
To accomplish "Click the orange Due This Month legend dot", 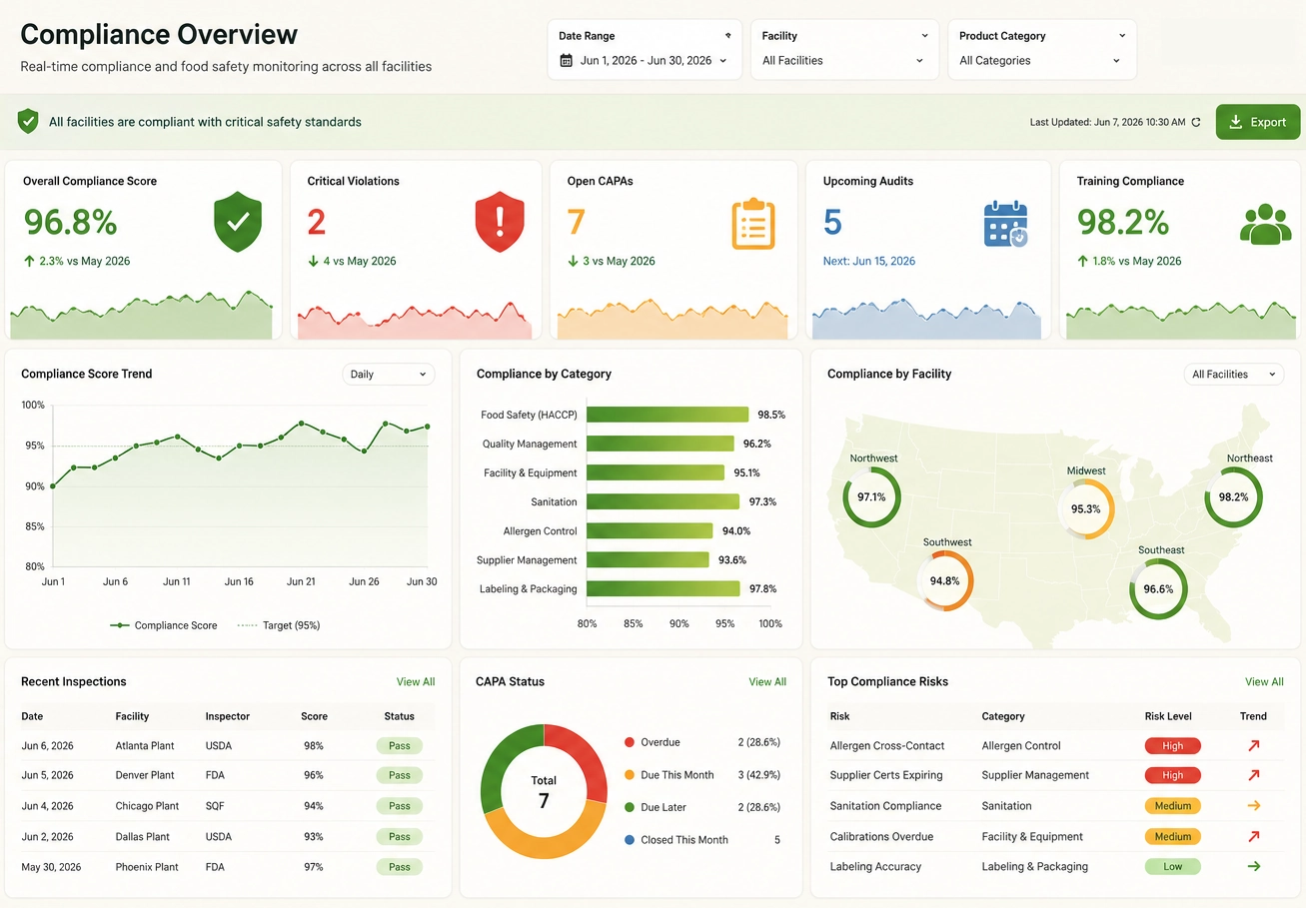I will pyautogui.click(x=630, y=775).
